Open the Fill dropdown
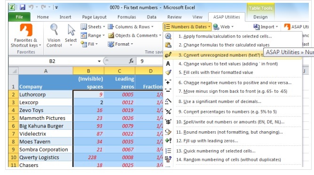 89,44
